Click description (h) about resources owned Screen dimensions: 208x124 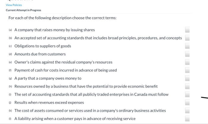86,86
